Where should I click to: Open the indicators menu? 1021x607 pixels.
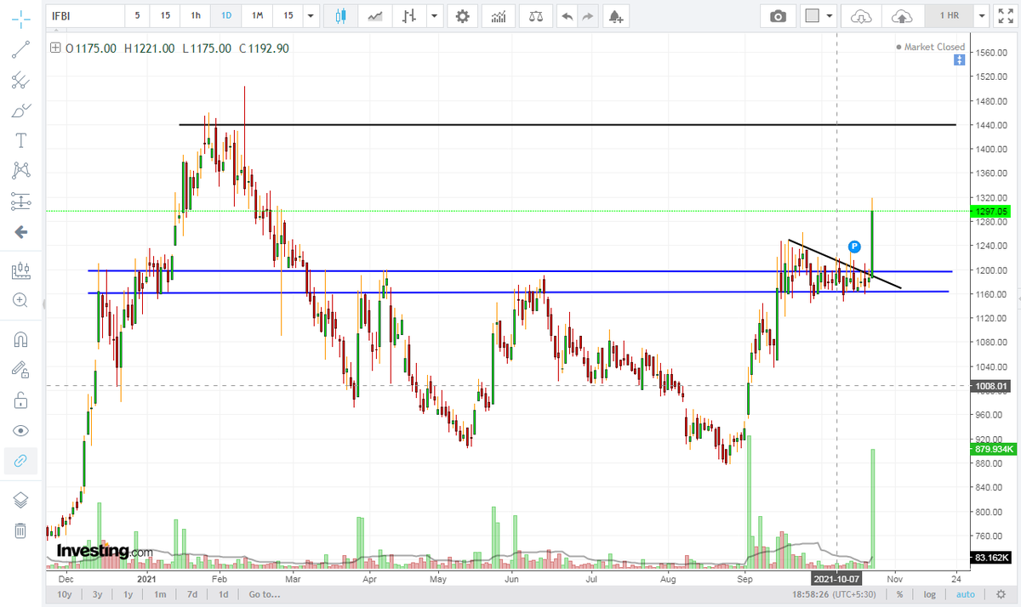point(499,15)
